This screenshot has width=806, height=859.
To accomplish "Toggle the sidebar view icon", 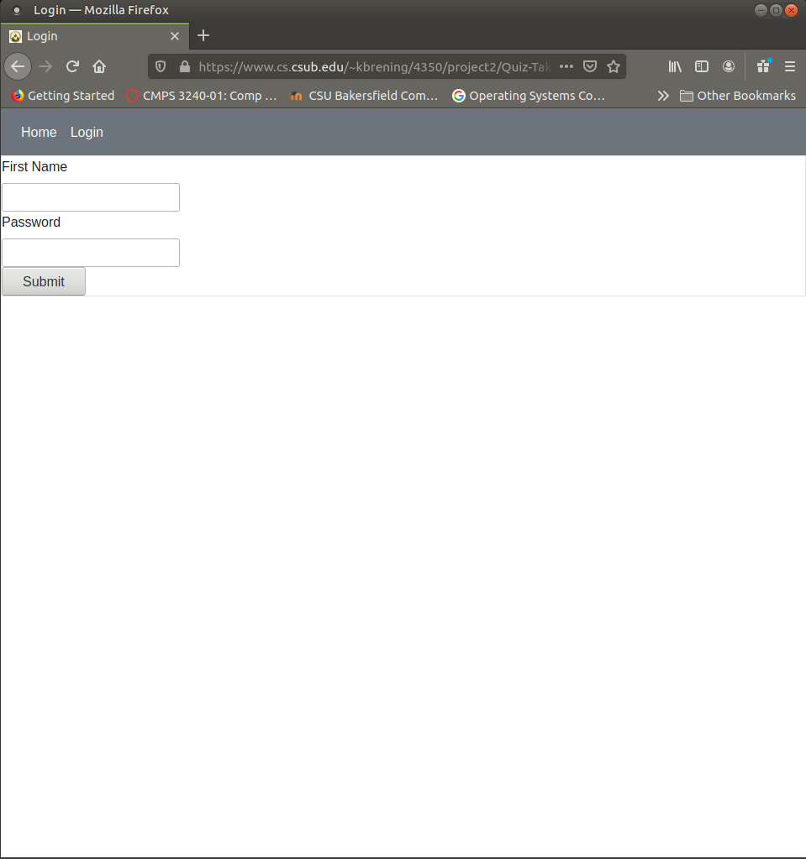I will point(702,67).
